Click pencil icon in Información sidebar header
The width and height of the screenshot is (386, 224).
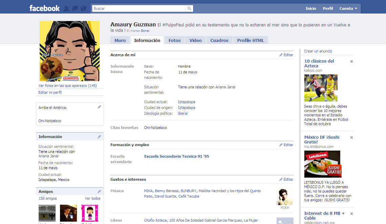[99, 137]
